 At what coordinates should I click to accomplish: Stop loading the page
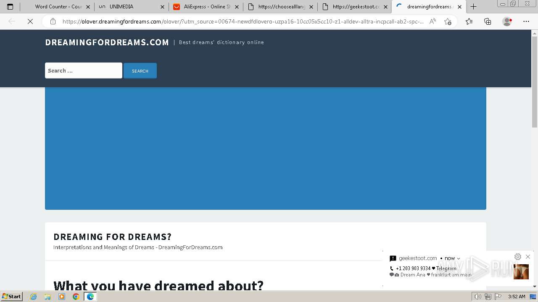point(30,21)
